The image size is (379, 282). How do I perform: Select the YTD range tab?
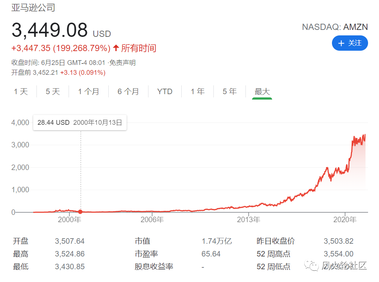tap(165, 92)
